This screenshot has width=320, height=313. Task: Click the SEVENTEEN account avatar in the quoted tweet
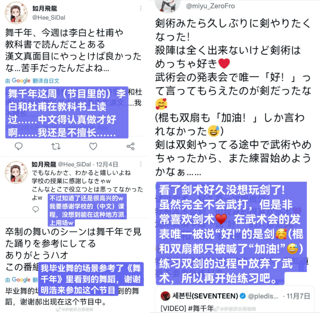click(x=165, y=296)
